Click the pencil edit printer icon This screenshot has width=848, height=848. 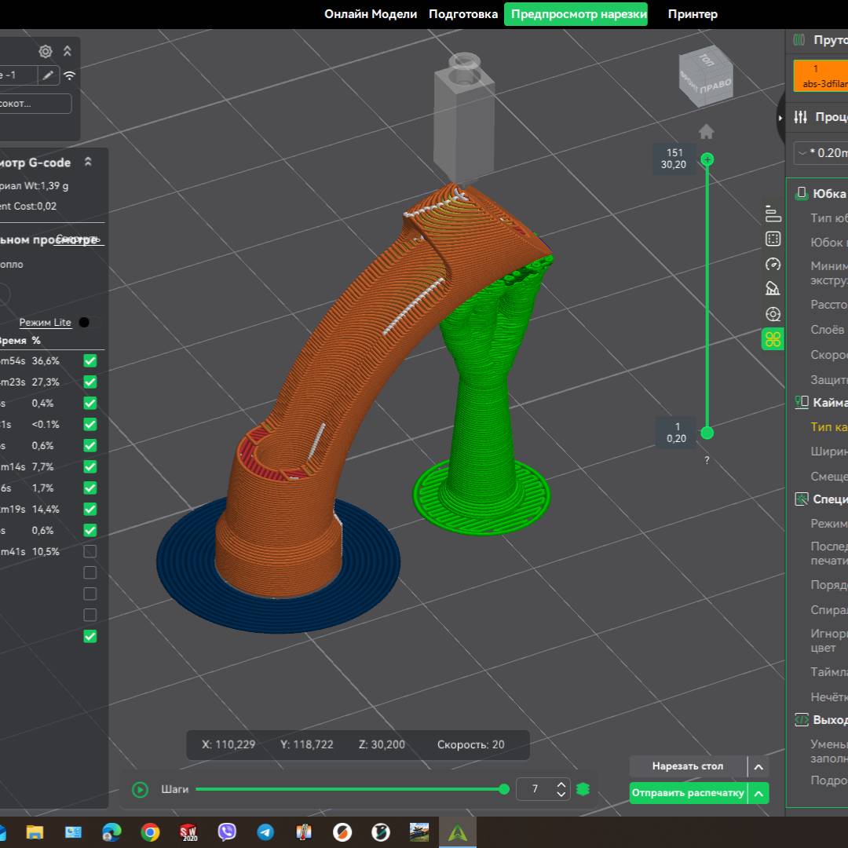pyautogui.click(x=49, y=75)
